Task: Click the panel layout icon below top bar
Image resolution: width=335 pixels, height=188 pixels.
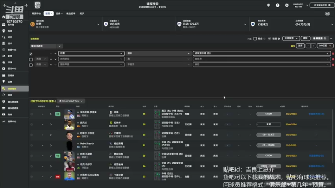Action: click(x=327, y=14)
